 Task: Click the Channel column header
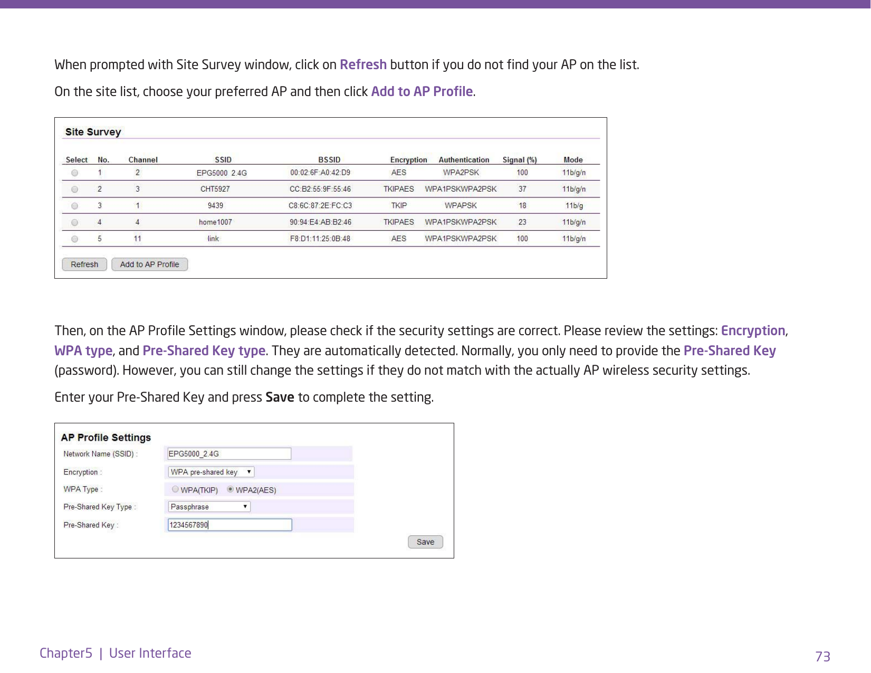143,160
